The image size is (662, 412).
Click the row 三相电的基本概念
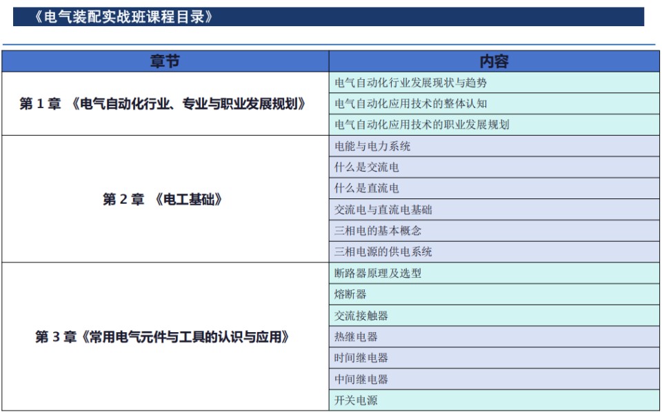494,231
